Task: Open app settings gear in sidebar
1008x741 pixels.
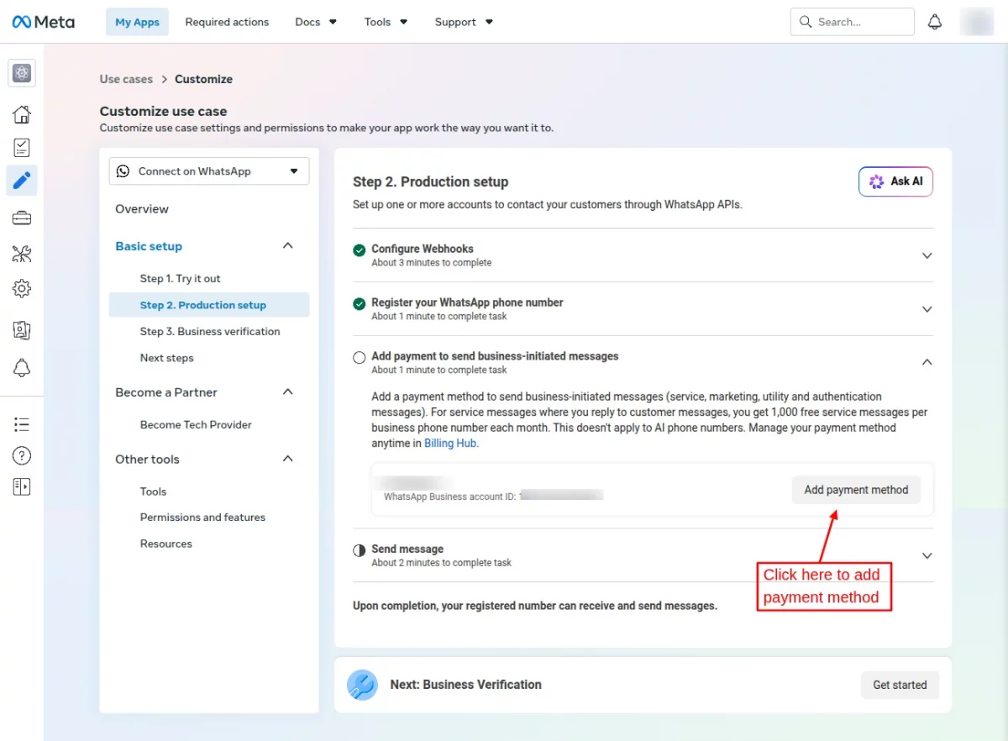Action: [22, 289]
